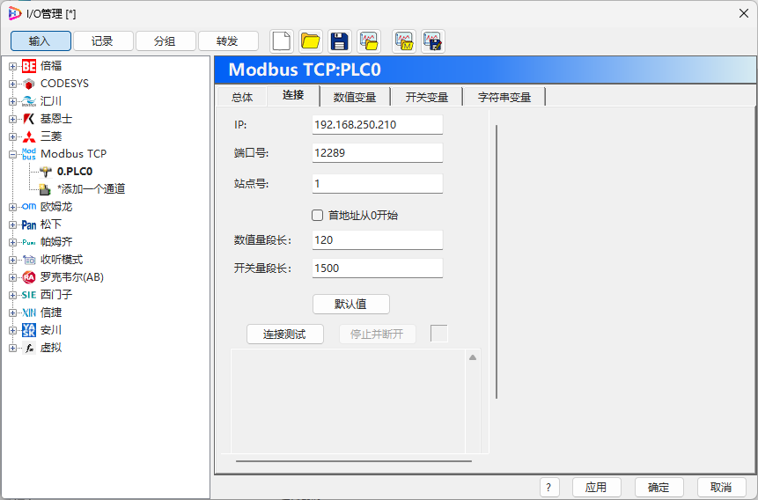Click the yellow open folder toolbar icon

click(311, 41)
